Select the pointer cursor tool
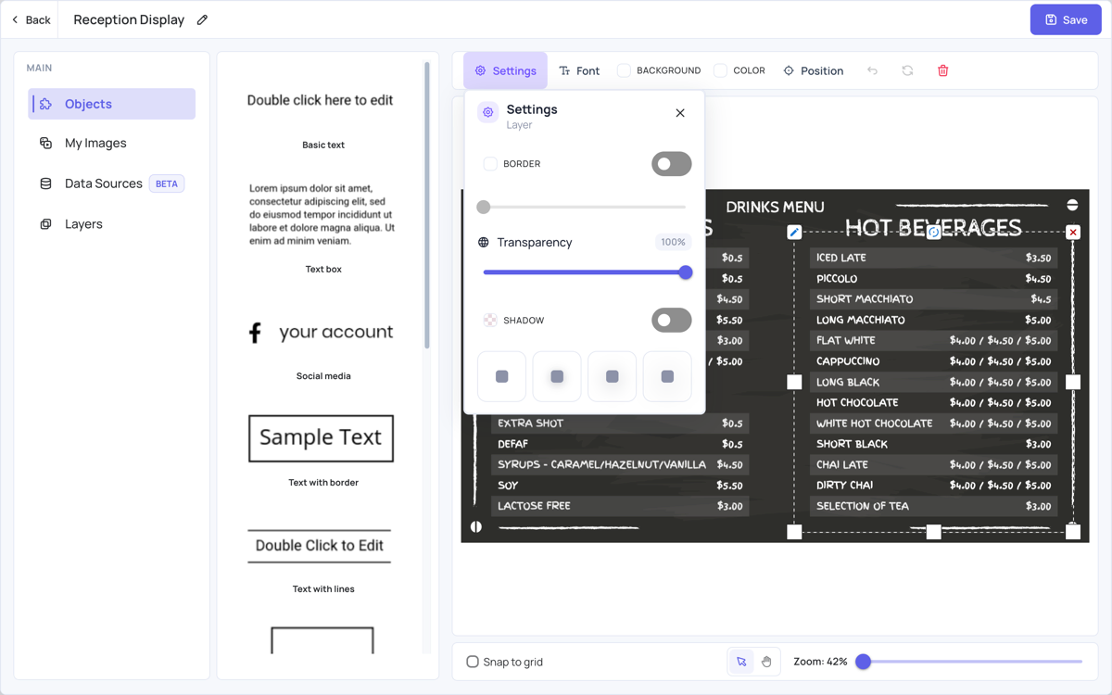 741,662
